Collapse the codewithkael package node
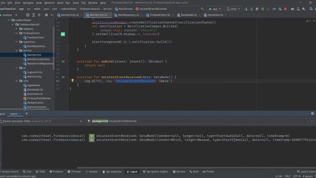Image resolution: width=316 pixels, height=178 pixels. coord(9,20)
